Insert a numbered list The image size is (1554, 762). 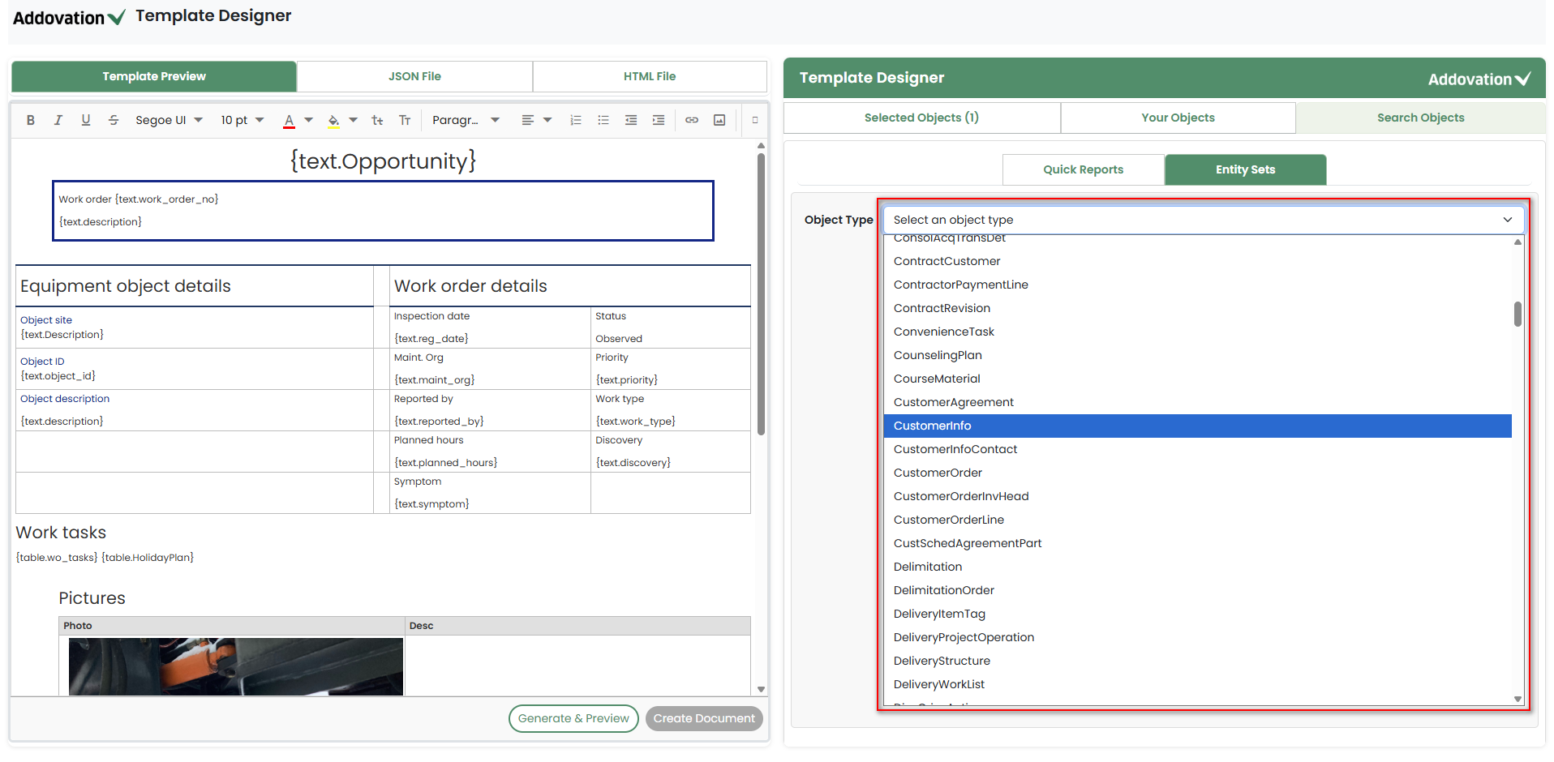pyautogui.click(x=576, y=120)
